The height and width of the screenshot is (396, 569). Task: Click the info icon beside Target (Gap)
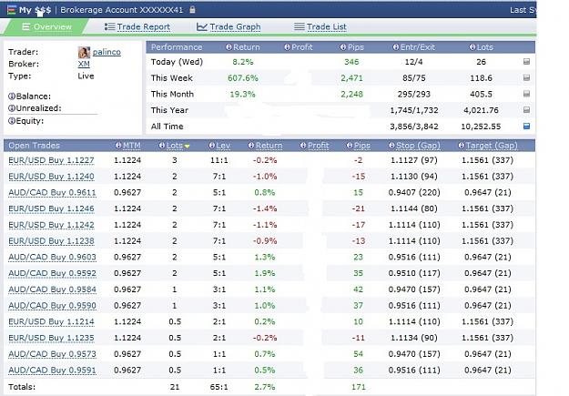462,146
